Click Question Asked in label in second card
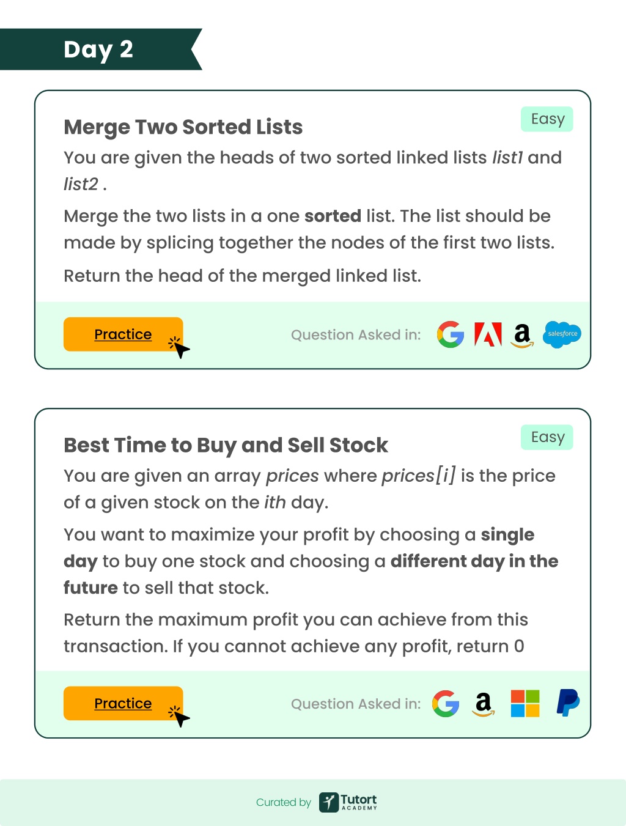 [356, 704]
